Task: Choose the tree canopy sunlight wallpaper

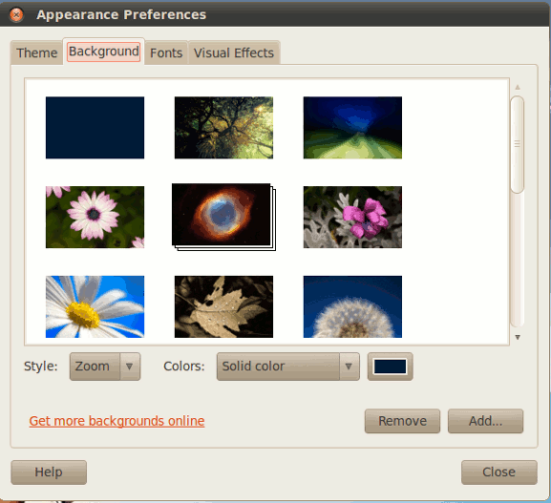Action: pyautogui.click(x=223, y=128)
